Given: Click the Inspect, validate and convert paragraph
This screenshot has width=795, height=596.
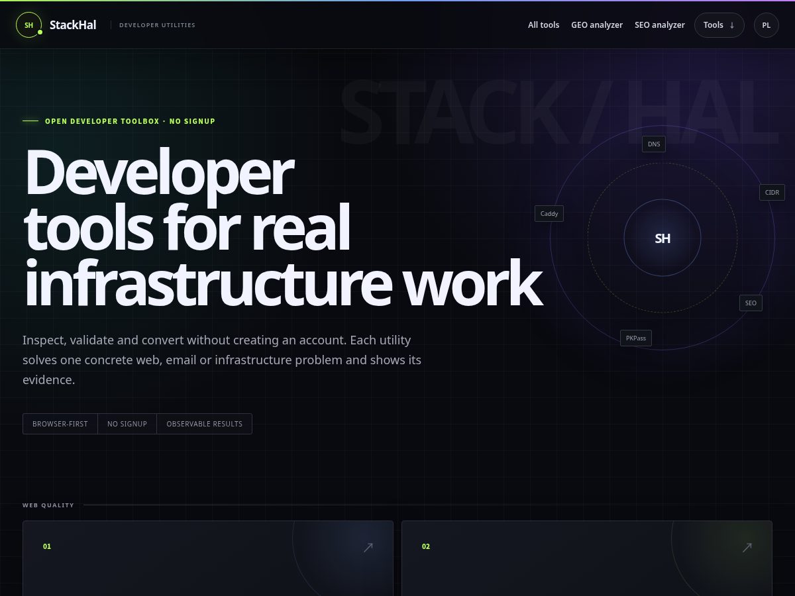Looking at the screenshot, I should (222, 360).
